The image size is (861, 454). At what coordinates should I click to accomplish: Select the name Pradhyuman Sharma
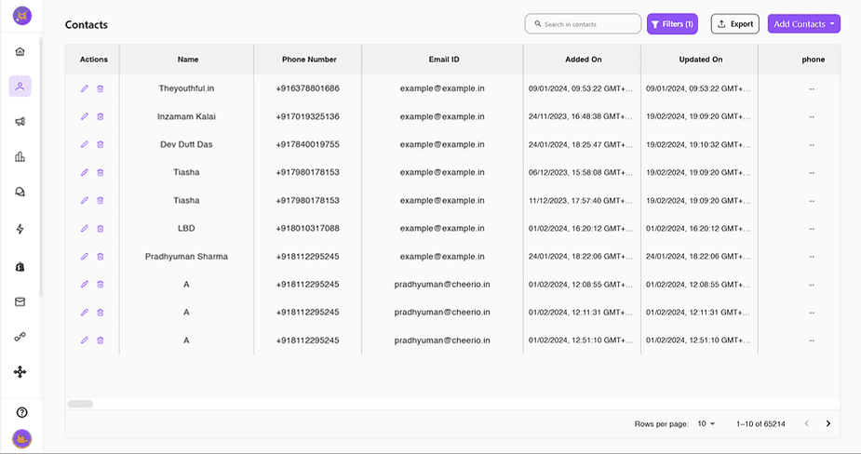tap(186, 257)
